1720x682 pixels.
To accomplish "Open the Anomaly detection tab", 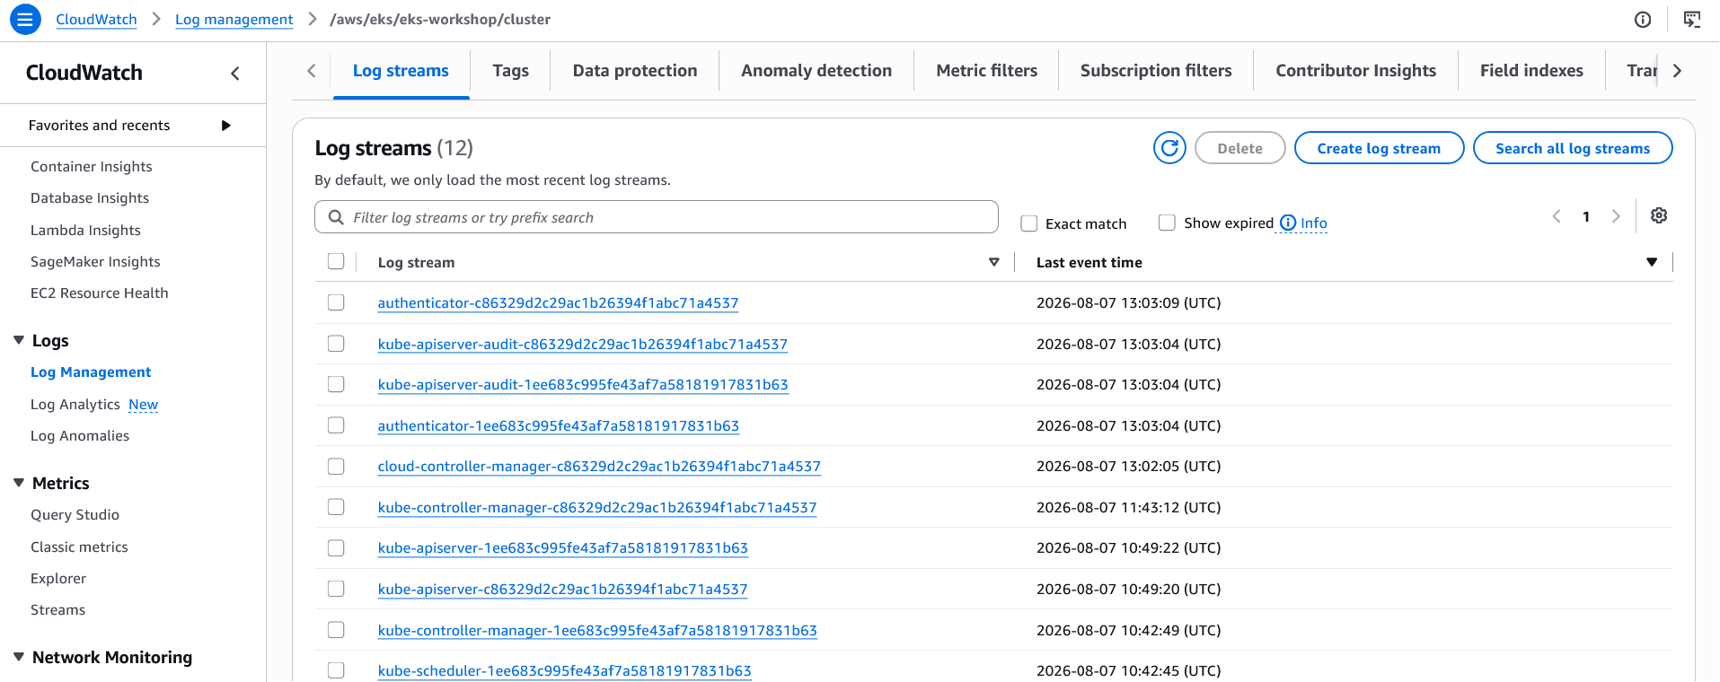I will coord(816,71).
